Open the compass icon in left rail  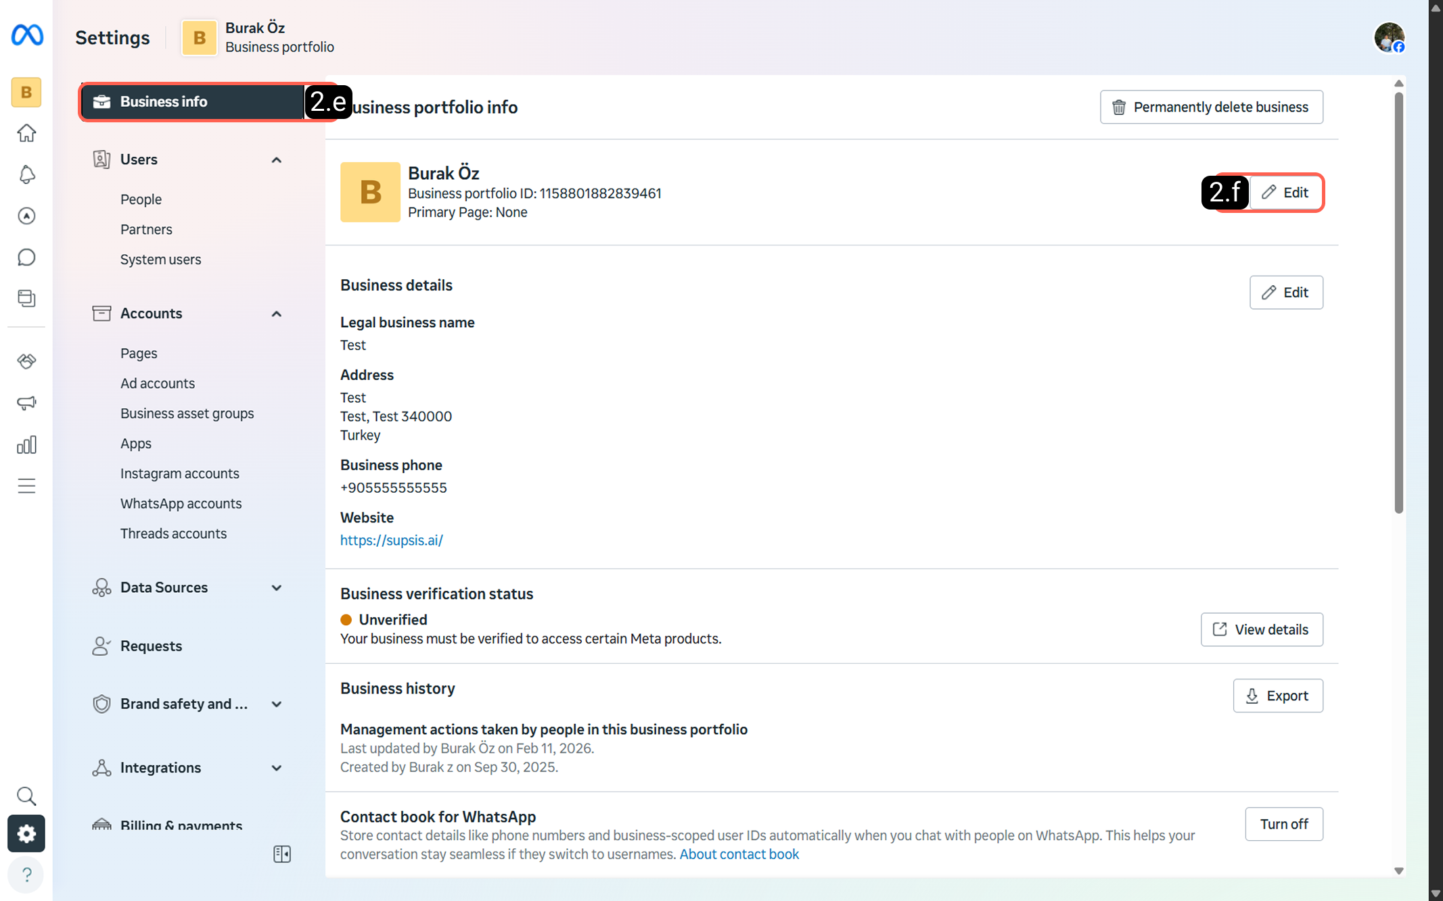click(x=26, y=216)
